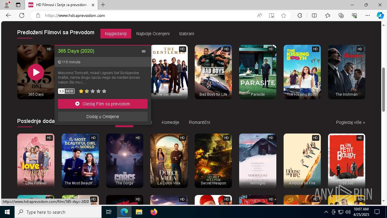Screen dimensions: 387x218
Task: Click Dodaj u Omiljene button
Action: tap(103, 117)
